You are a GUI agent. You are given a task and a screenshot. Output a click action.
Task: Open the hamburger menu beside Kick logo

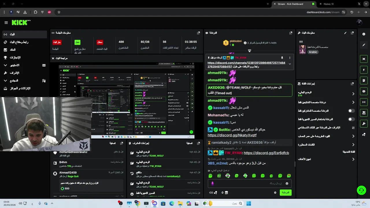[x=6, y=23]
